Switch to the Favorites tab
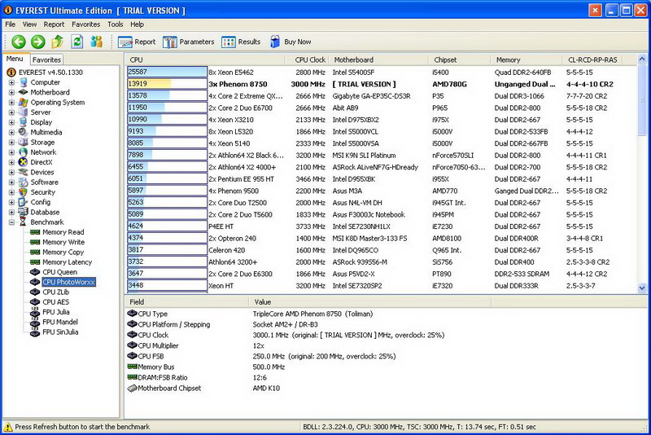 pyautogui.click(x=46, y=59)
